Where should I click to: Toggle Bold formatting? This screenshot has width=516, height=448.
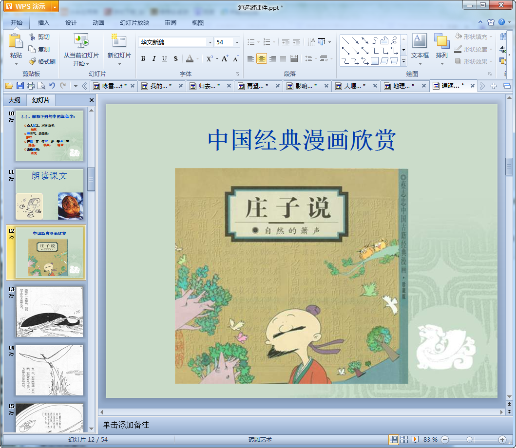click(x=143, y=58)
